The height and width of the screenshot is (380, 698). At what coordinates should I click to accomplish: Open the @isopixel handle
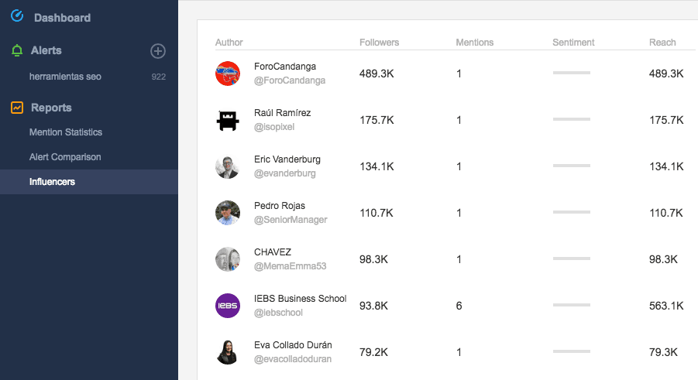click(x=274, y=127)
